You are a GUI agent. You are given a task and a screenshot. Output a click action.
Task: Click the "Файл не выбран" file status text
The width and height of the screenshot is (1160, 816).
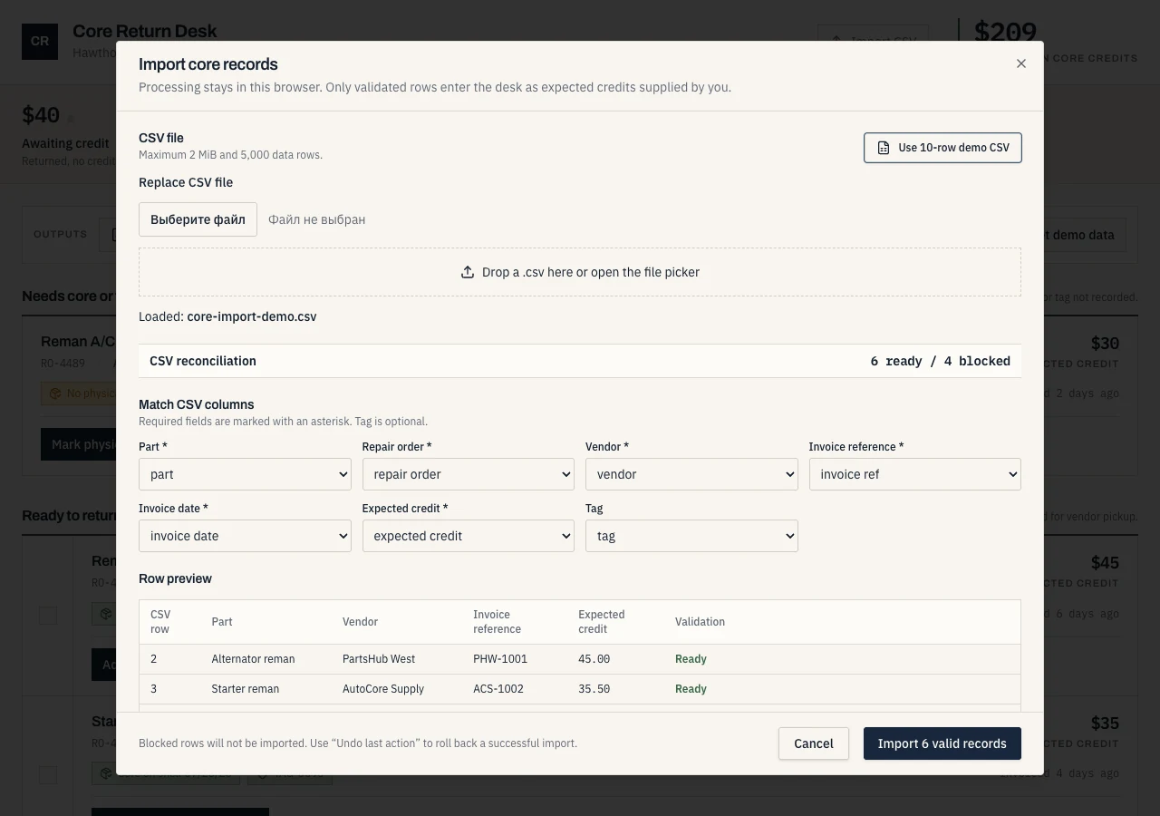click(x=317, y=219)
